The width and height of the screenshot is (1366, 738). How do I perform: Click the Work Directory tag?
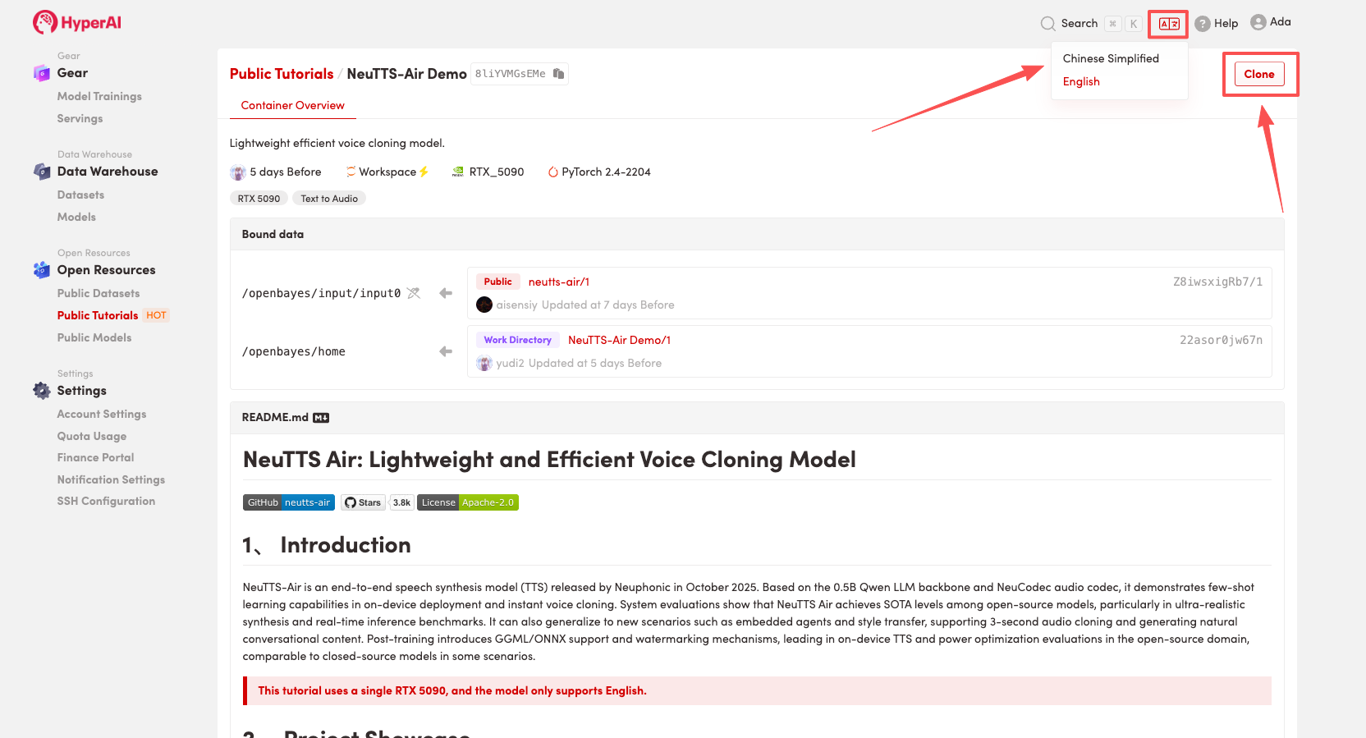[x=517, y=340]
